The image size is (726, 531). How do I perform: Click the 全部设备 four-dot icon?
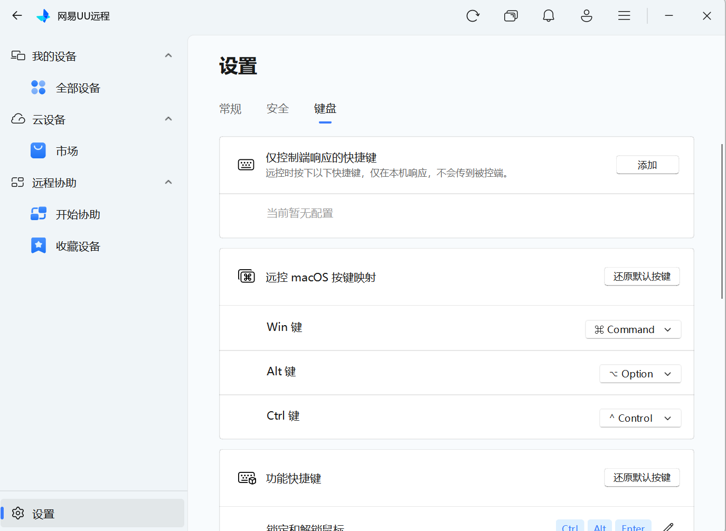coord(39,87)
